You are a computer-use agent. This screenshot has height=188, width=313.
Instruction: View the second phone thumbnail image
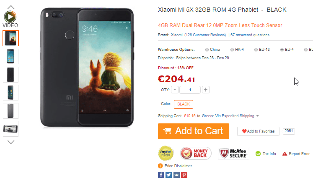pyautogui.click(x=10, y=56)
